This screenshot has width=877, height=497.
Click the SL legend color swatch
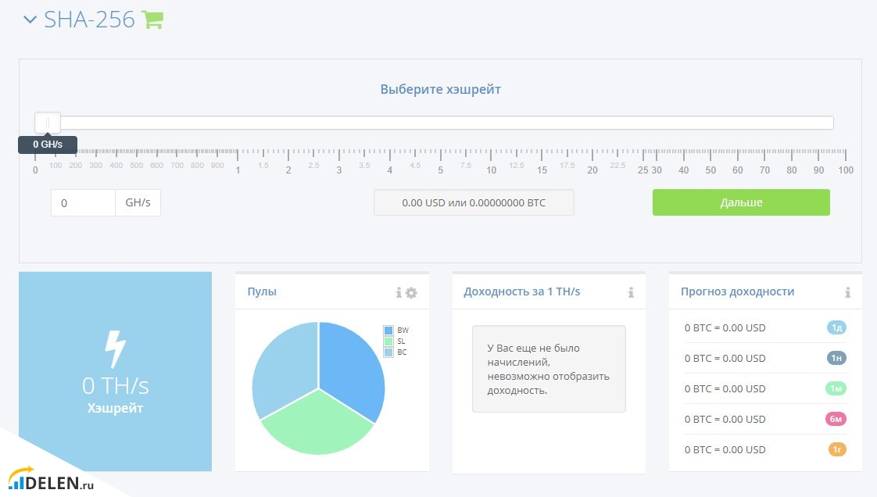tap(388, 341)
